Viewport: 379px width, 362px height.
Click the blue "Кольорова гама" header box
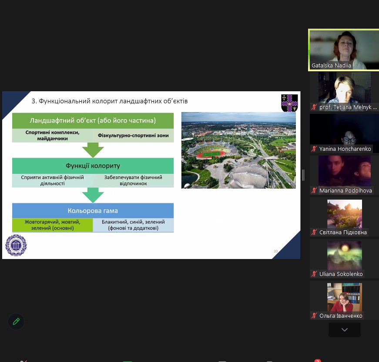(93, 211)
